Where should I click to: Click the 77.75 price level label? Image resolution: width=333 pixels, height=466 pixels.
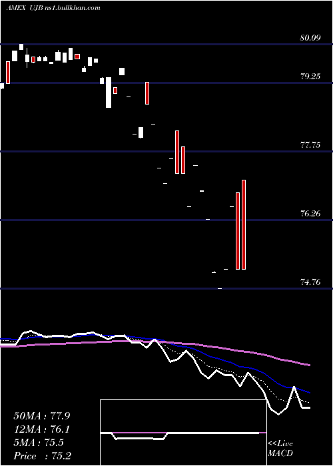(310, 145)
